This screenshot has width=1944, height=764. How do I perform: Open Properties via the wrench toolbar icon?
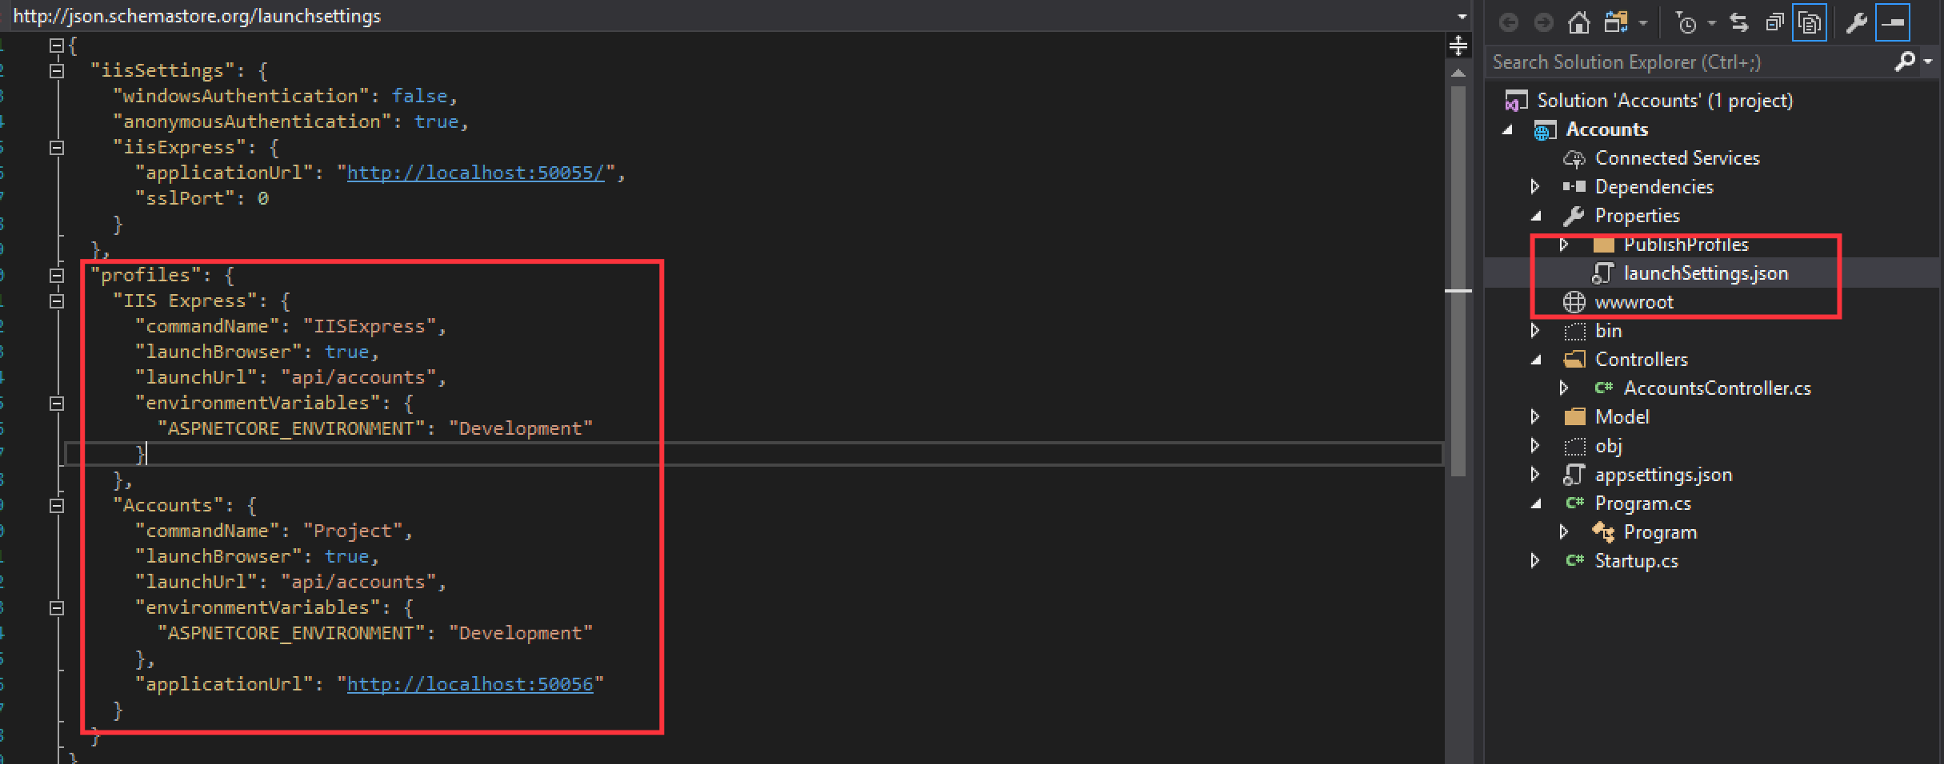pyautogui.click(x=1856, y=23)
